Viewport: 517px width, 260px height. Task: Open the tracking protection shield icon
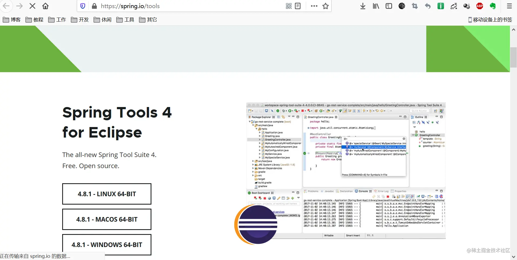83,6
